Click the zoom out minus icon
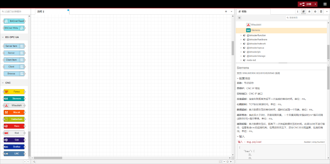This screenshot has height=164, width=330. [x=224, y=162]
